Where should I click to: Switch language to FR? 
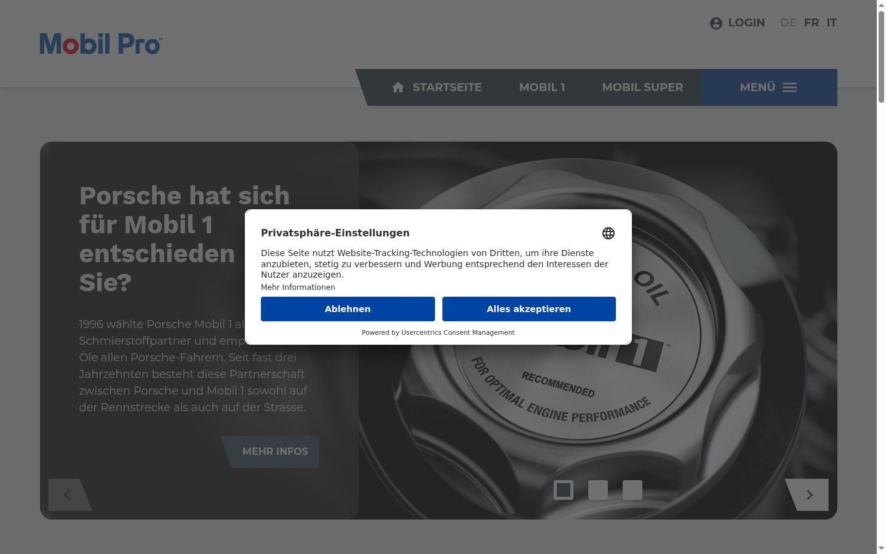[812, 23]
